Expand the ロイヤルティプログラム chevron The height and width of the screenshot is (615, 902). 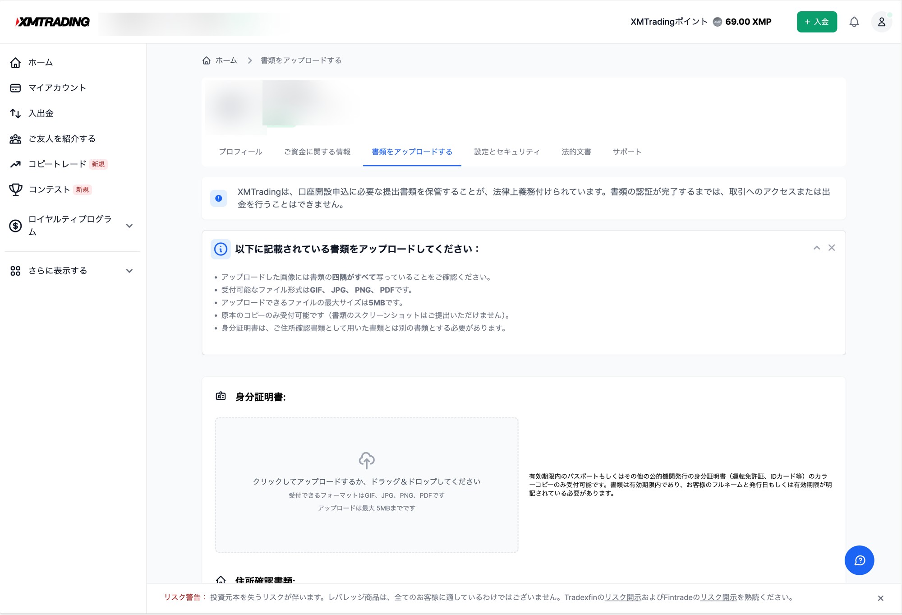[x=129, y=226]
